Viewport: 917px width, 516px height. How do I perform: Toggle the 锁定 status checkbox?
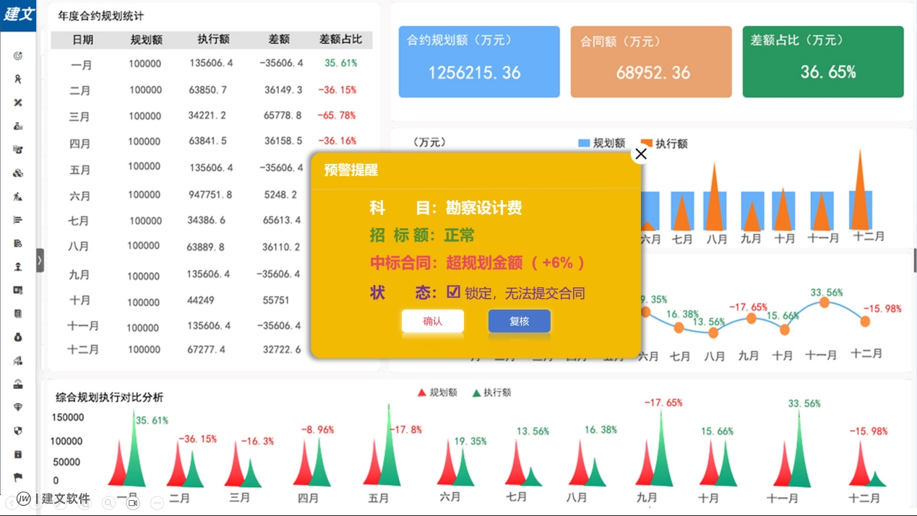pyautogui.click(x=454, y=292)
